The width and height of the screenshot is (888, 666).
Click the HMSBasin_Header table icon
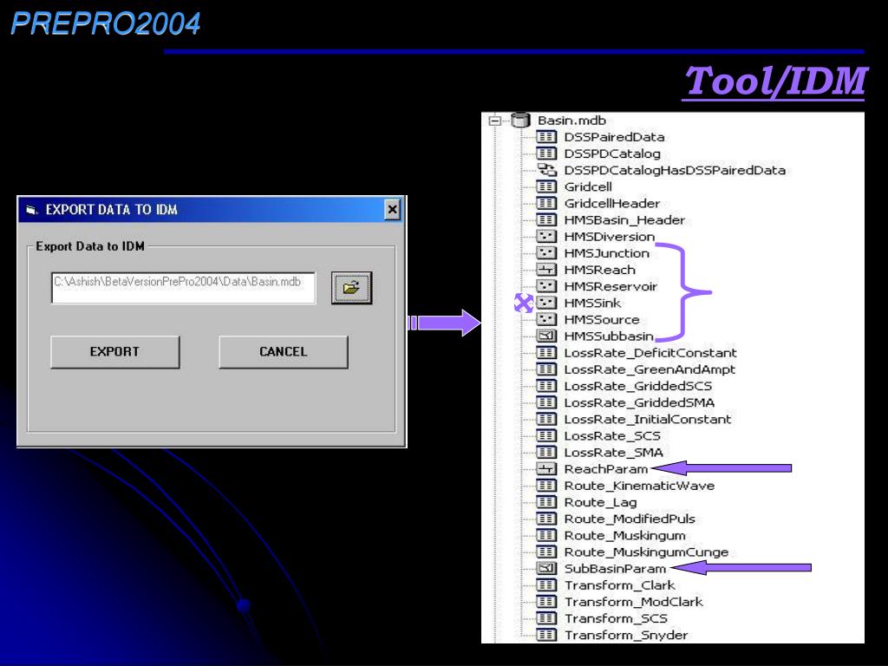point(546,219)
